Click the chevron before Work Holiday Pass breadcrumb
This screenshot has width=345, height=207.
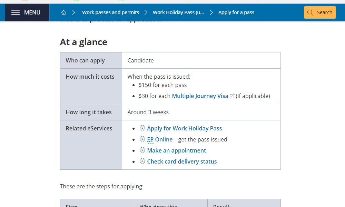146,12
